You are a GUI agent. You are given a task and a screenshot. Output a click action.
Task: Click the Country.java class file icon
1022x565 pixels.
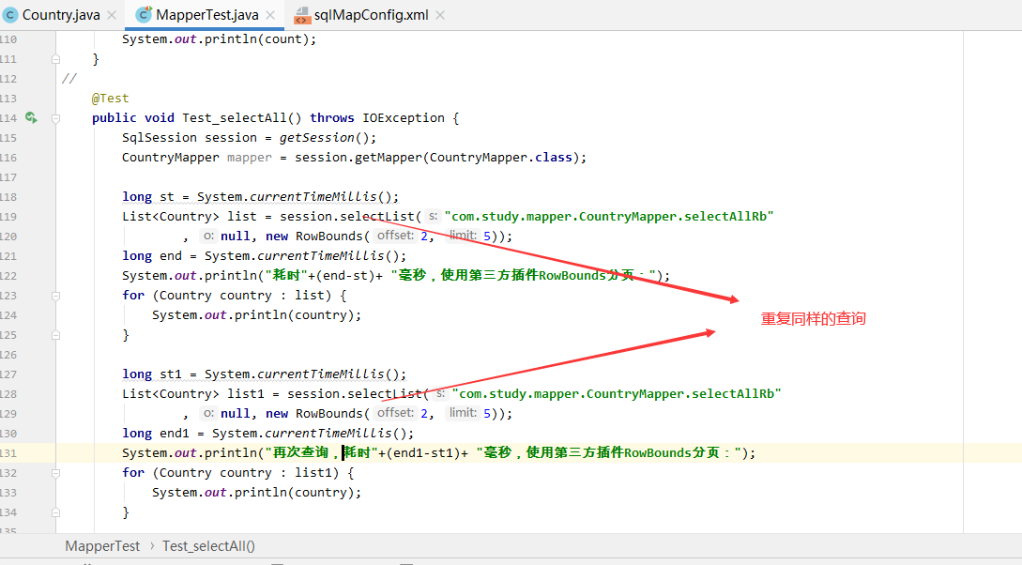[x=10, y=15]
